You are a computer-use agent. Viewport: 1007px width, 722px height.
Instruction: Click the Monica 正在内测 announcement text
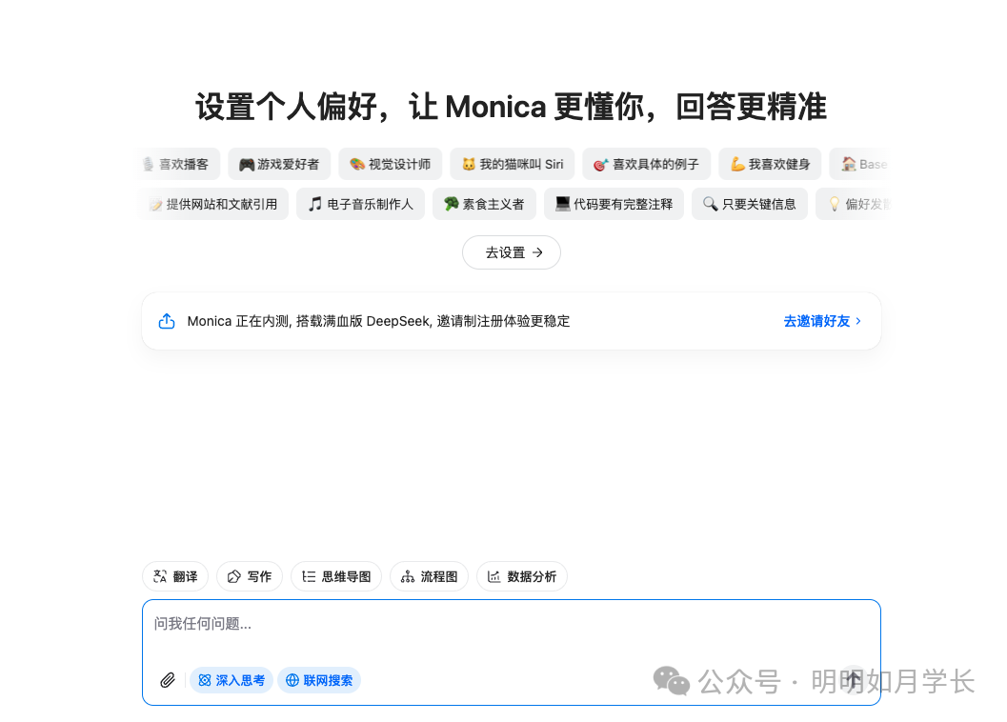[x=378, y=321]
